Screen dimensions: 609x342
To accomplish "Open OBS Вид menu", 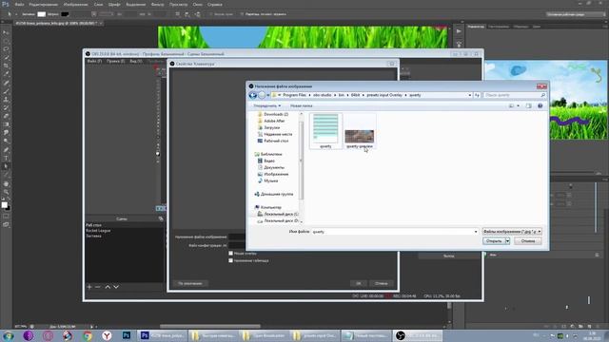I will tap(135, 61).
